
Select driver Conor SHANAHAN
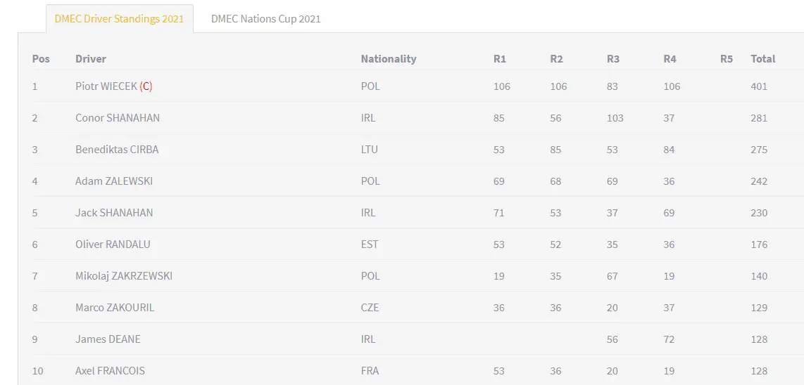118,118
